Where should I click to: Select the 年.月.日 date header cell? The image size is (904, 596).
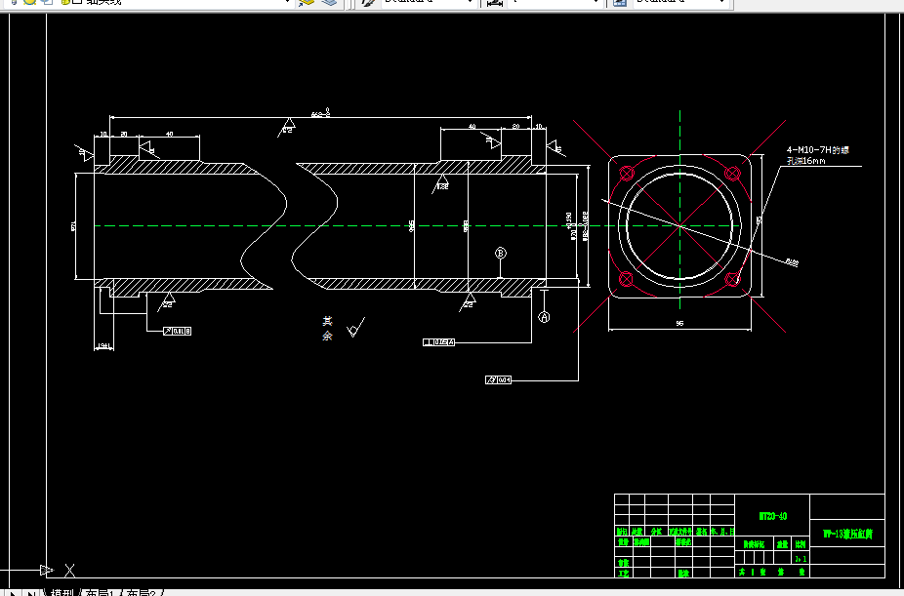coord(722,532)
